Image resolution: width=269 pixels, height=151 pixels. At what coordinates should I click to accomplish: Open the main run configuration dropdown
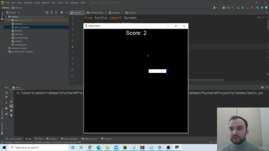coord(228,8)
